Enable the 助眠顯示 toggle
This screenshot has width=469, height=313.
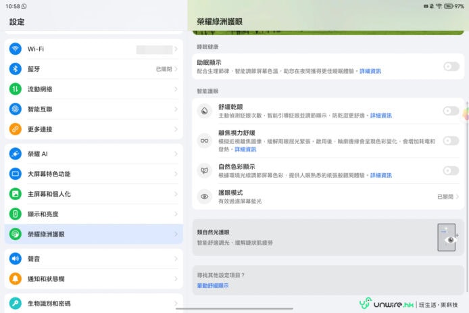(x=451, y=66)
